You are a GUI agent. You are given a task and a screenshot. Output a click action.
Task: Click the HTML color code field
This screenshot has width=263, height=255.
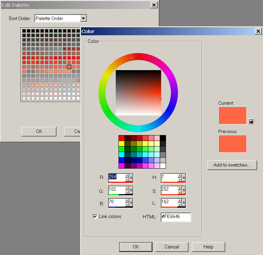click(175, 217)
